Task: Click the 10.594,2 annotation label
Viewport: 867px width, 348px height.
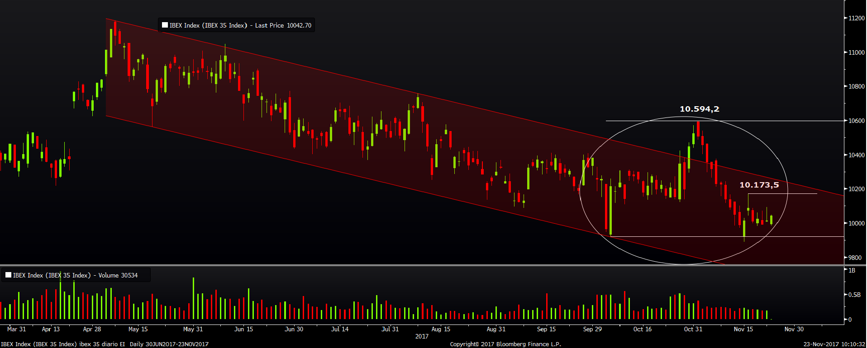Action: (700, 109)
